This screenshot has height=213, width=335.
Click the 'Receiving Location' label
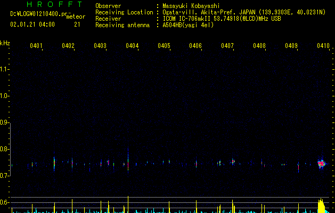click(x=124, y=12)
